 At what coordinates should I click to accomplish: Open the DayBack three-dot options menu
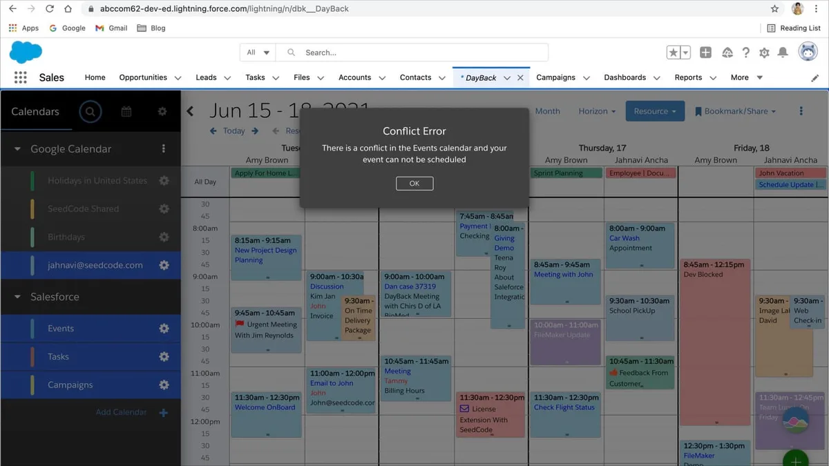tap(801, 111)
